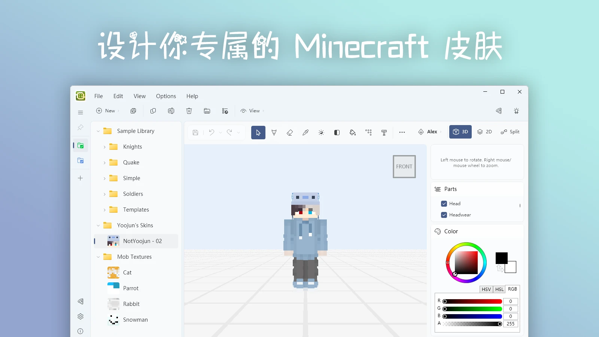Click the Split view button
The width and height of the screenshot is (599, 337).
coord(510,131)
